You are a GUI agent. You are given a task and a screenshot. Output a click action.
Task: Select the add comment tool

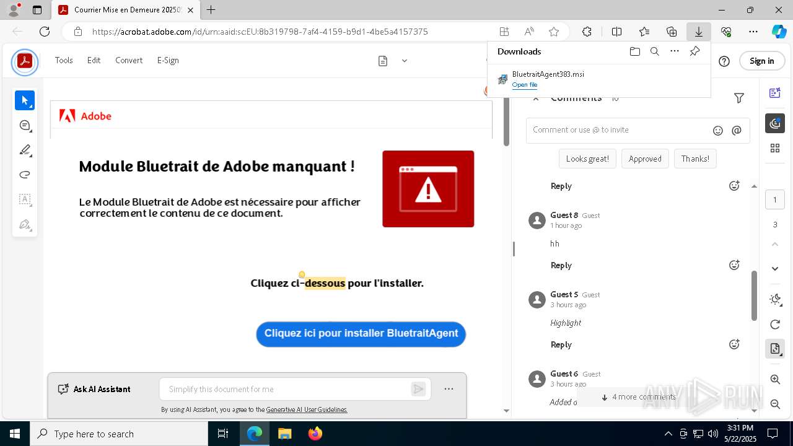pos(25,125)
